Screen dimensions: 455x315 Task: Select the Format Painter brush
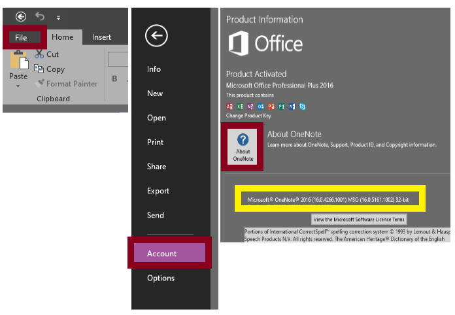pyautogui.click(x=39, y=83)
